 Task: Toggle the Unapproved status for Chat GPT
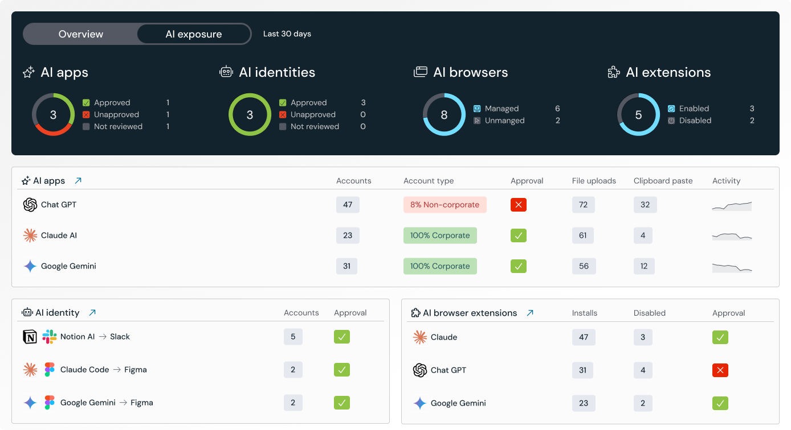[518, 205]
